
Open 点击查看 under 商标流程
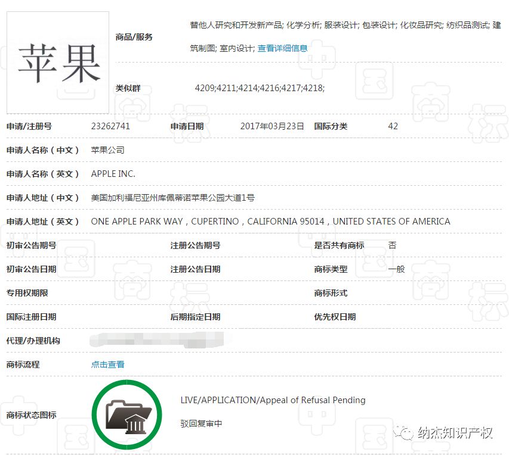(x=107, y=364)
